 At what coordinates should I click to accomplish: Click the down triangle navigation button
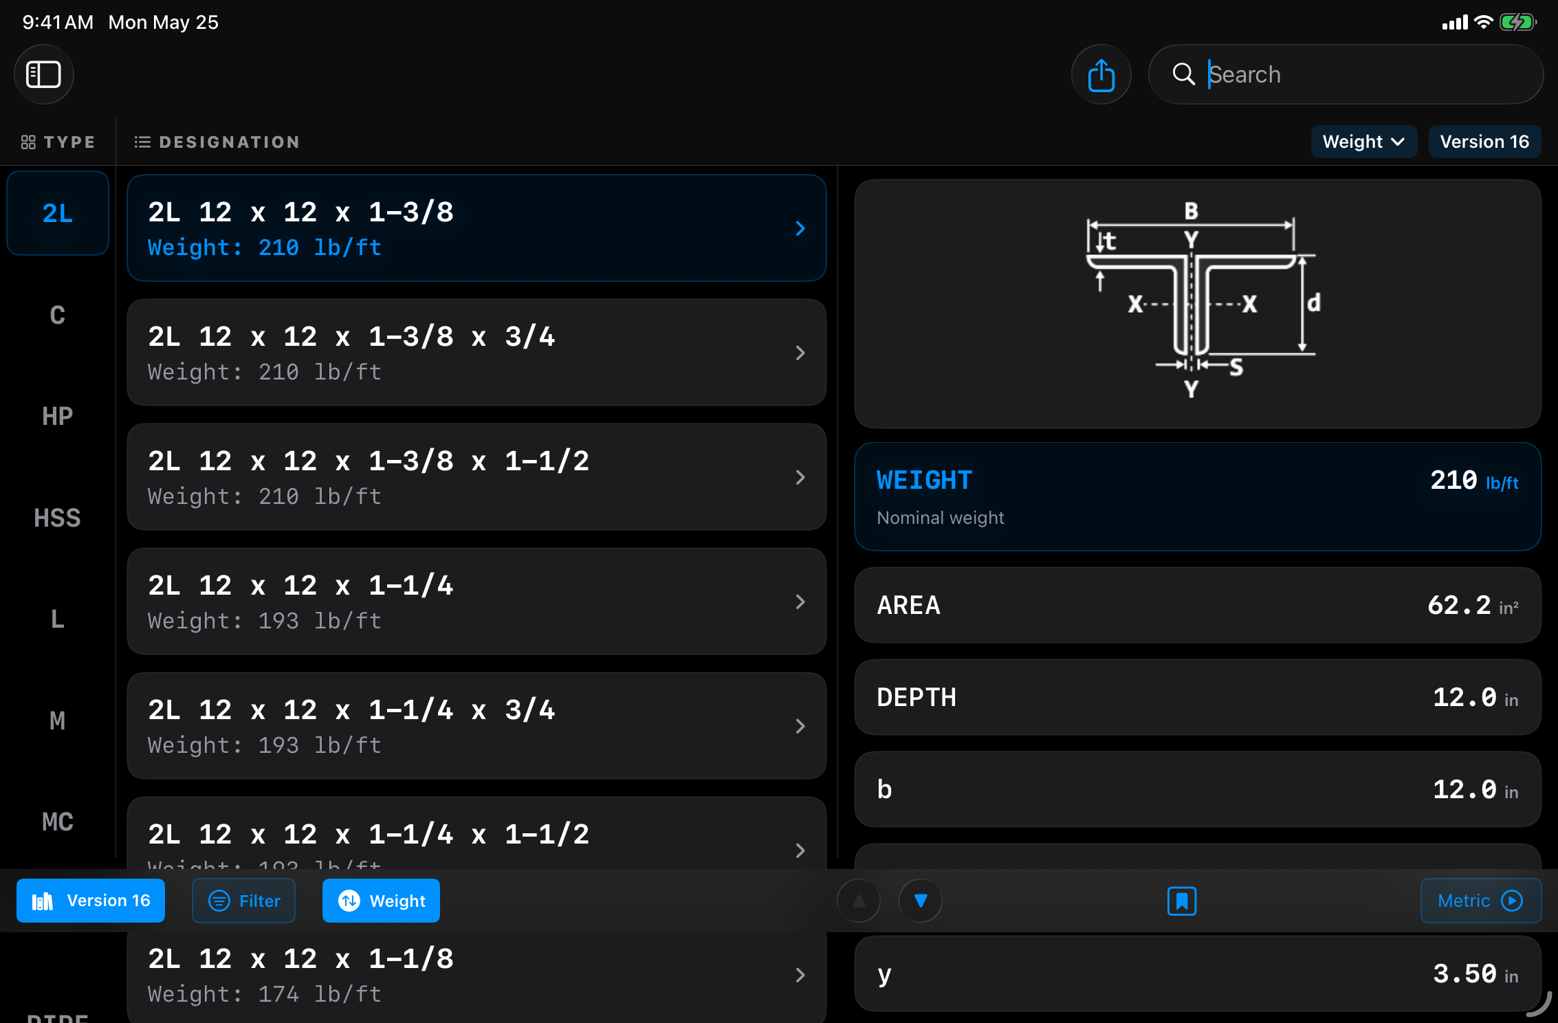(x=921, y=901)
